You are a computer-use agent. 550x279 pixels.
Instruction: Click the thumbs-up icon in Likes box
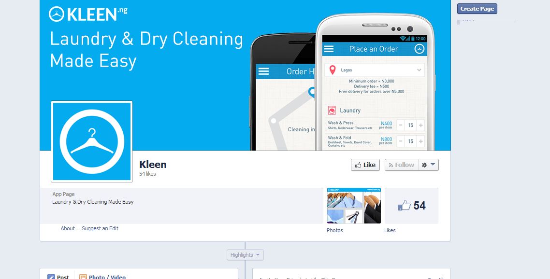coord(404,206)
